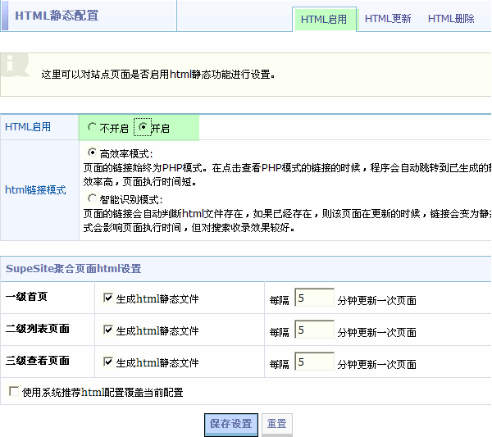This screenshot has height=437, width=492.
Task: Click the 二级列表页面 update interval field
Action: (x=314, y=330)
